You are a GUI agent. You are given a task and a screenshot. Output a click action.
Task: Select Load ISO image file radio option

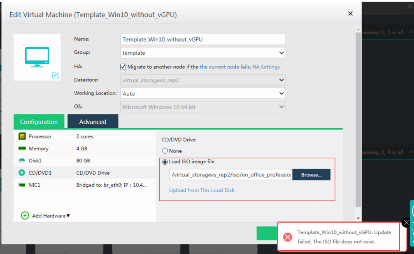pyautogui.click(x=165, y=162)
